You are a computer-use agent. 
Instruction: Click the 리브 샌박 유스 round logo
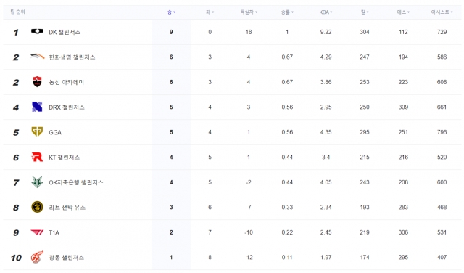(37, 207)
